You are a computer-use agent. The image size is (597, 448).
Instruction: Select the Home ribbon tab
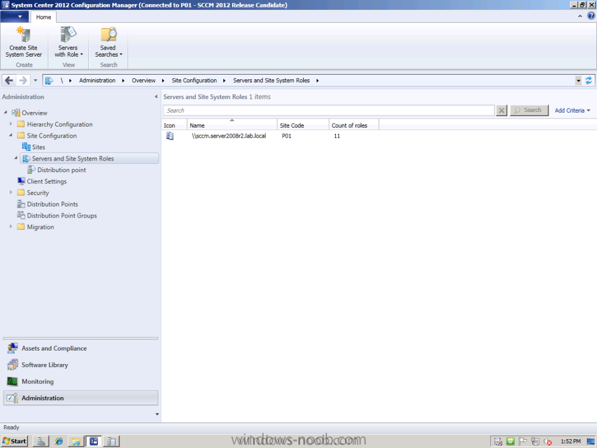43,17
